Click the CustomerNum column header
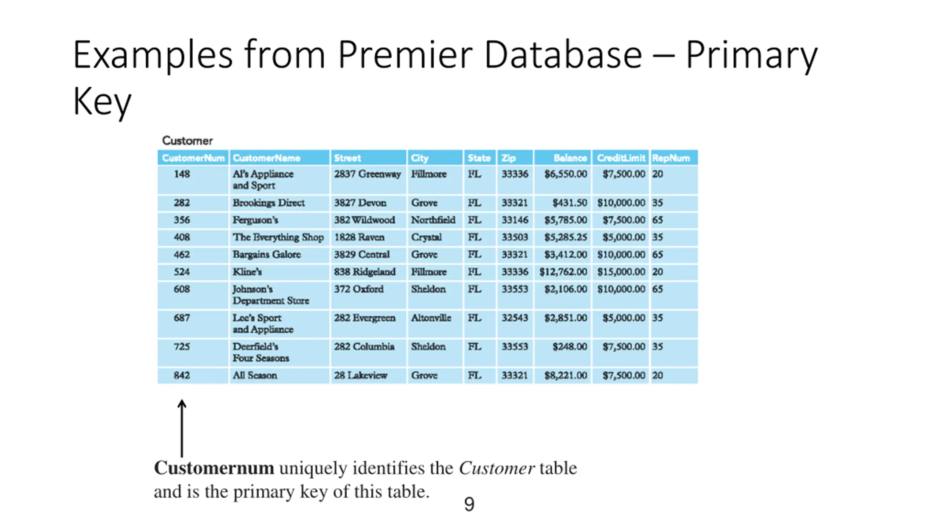Screen dimensions: 939x528 tap(193, 158)
